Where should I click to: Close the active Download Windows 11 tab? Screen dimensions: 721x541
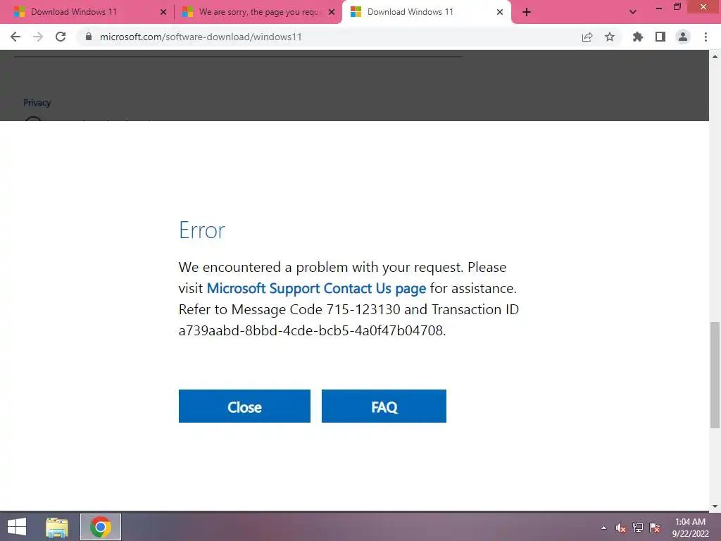point(500,12)
